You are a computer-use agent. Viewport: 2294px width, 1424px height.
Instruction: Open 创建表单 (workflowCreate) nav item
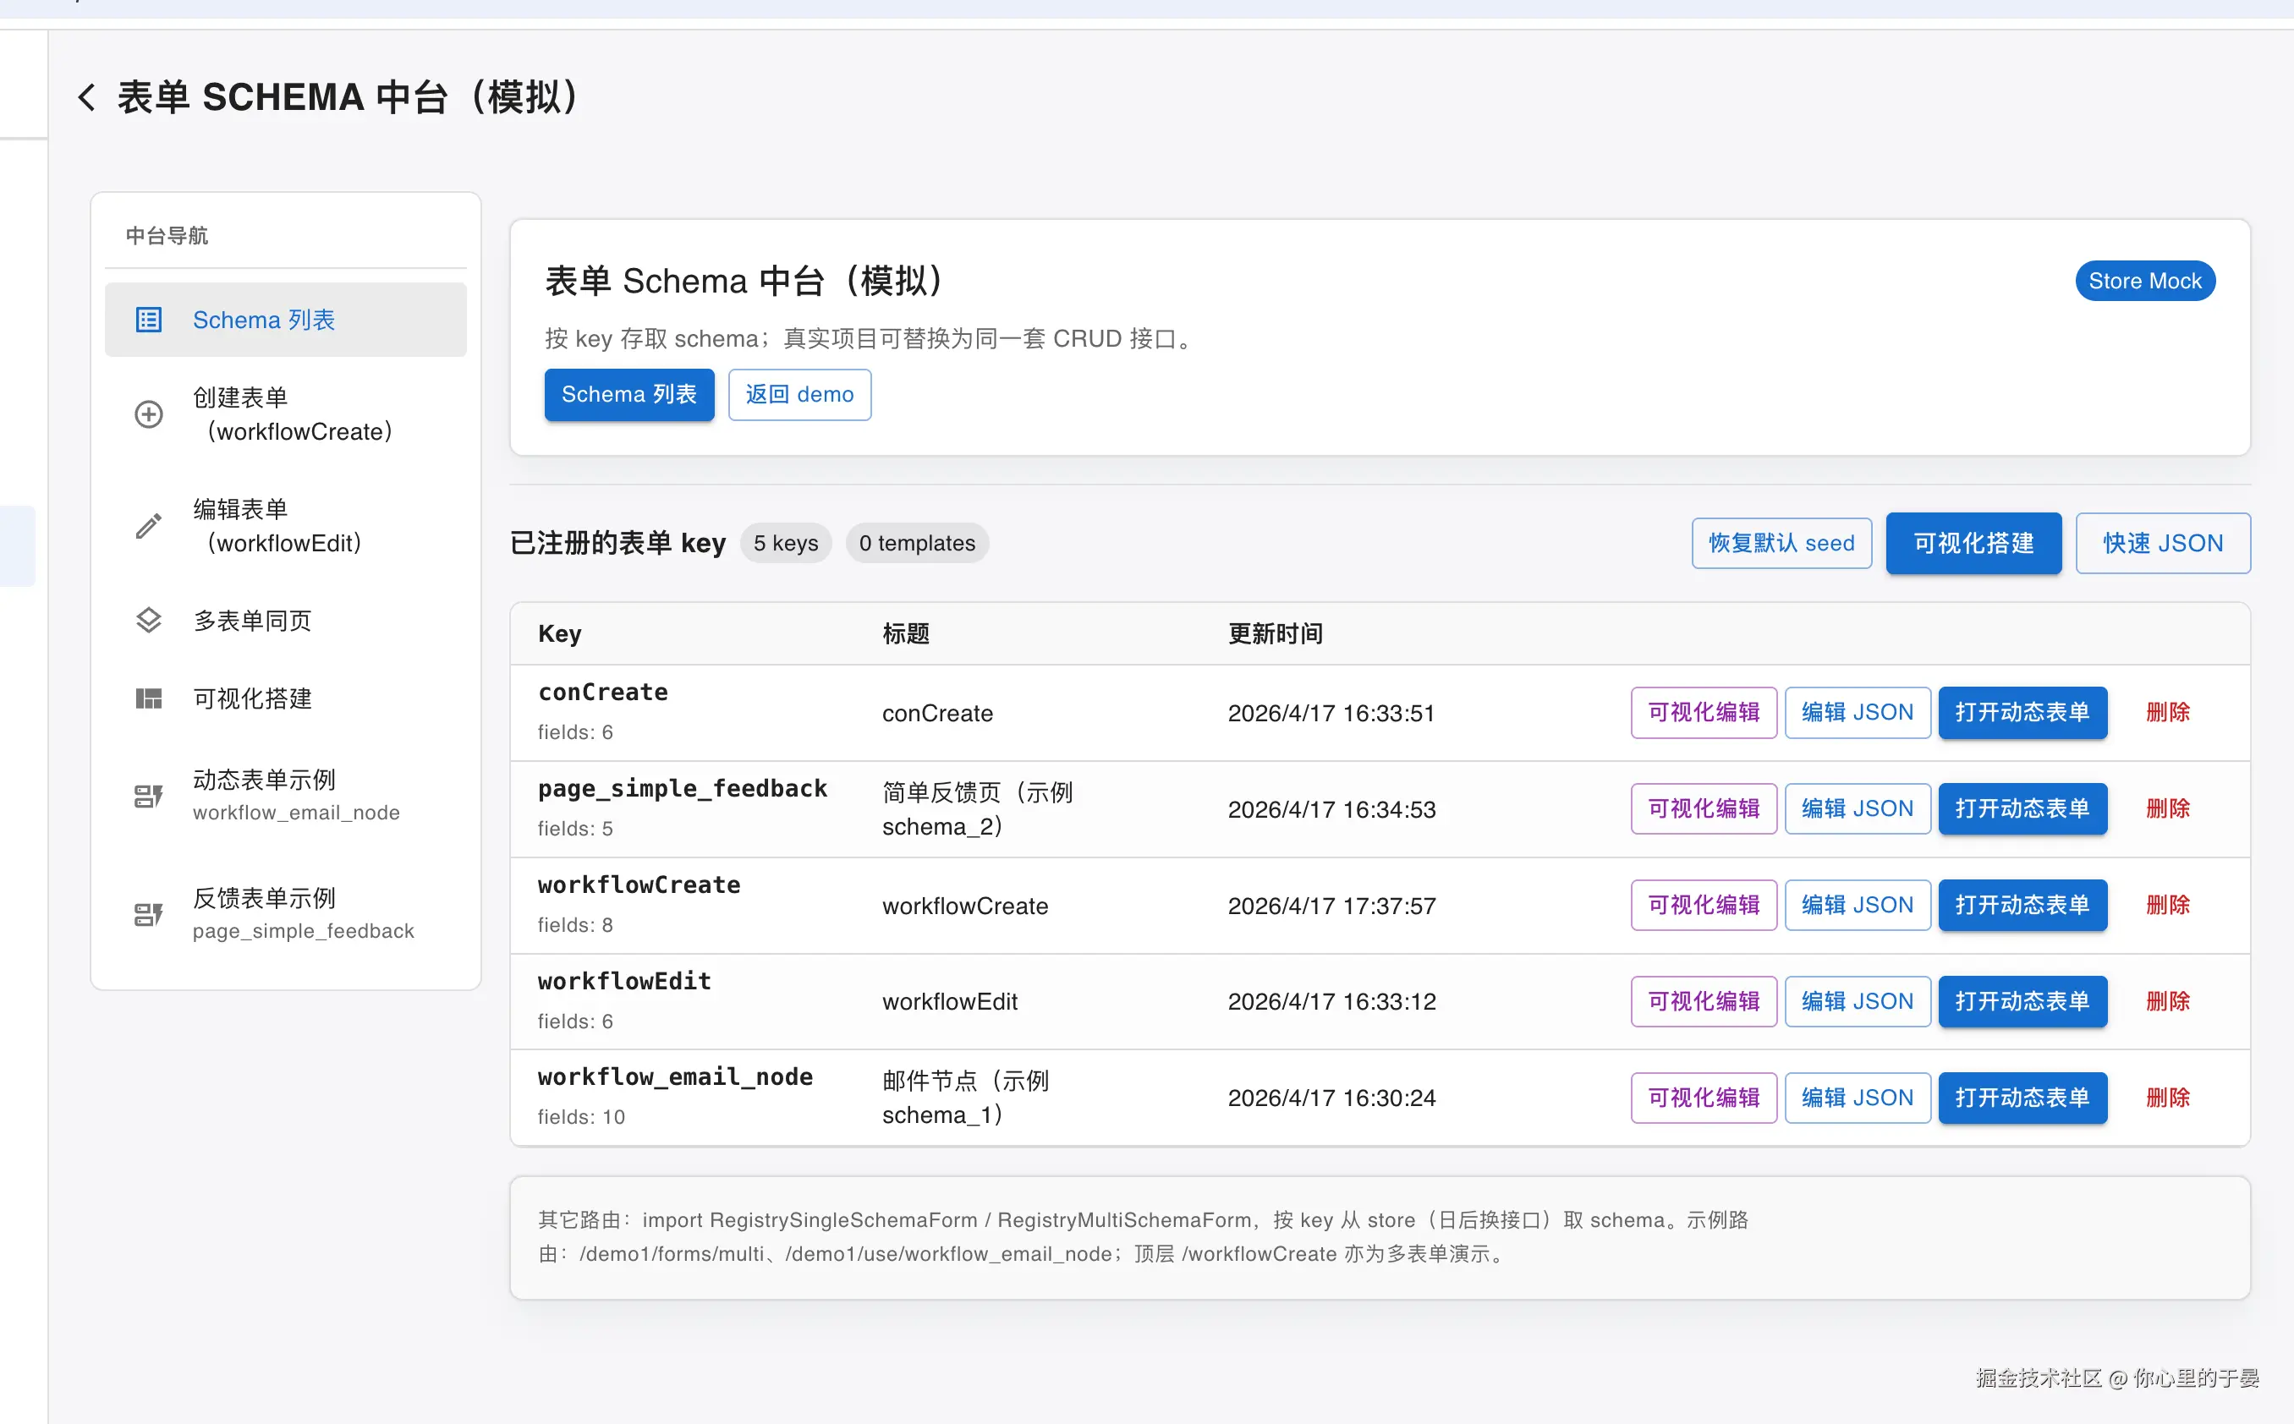click(x=285, y=414)
